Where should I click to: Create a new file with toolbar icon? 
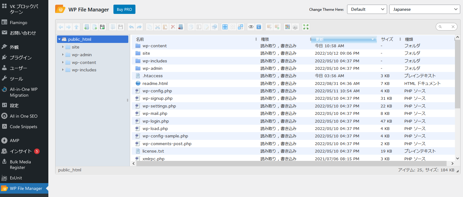95,27
